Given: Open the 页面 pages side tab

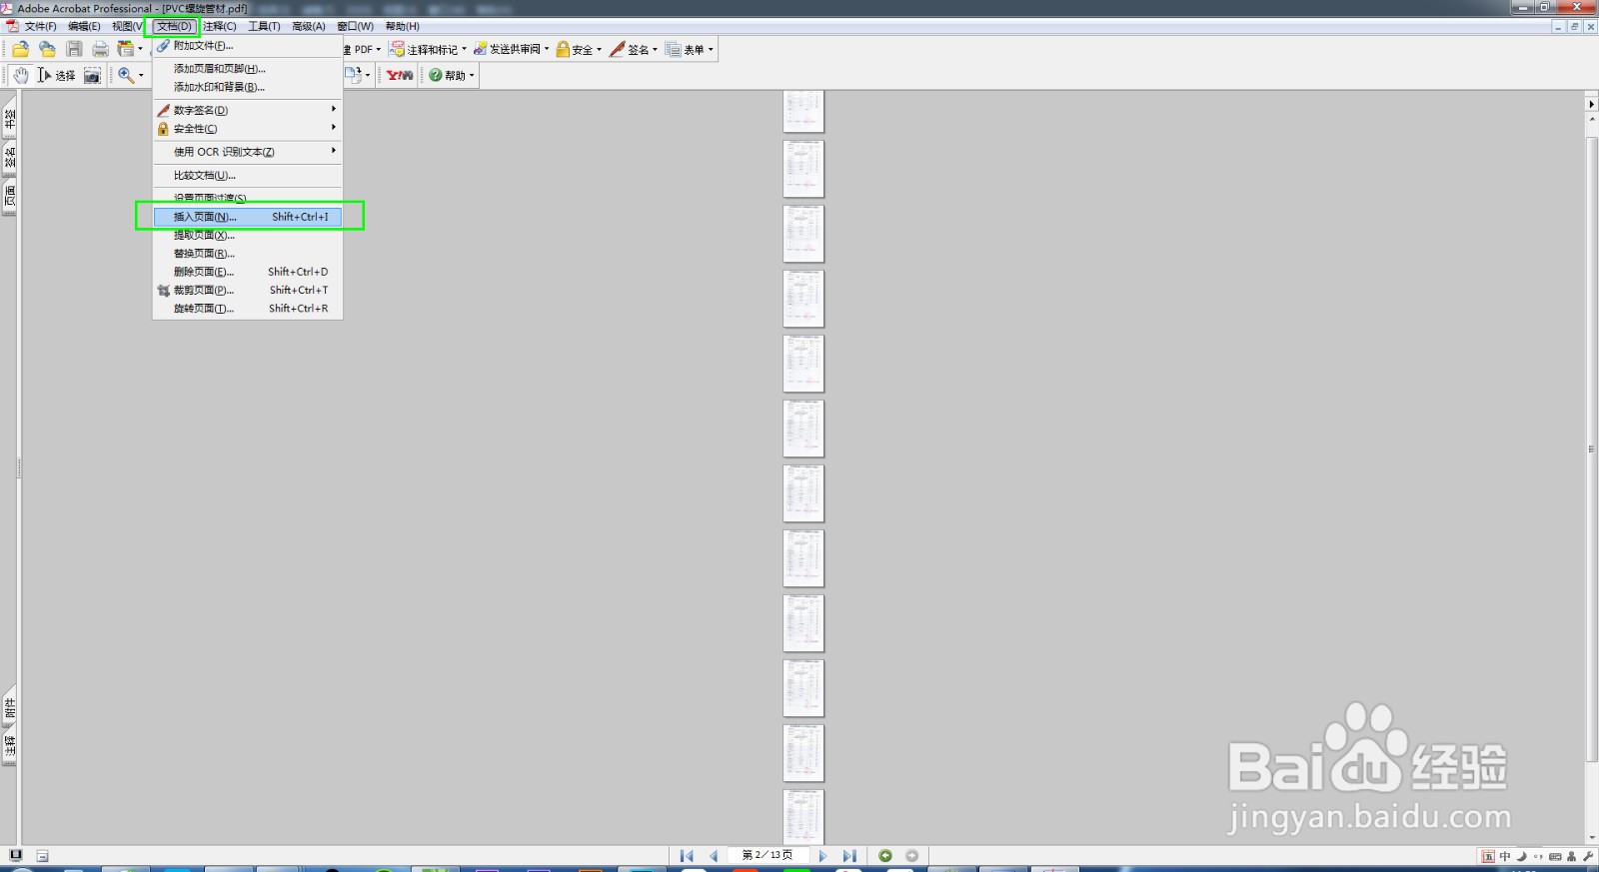Looking at the screenshot, I should click(x=10, y=196).
